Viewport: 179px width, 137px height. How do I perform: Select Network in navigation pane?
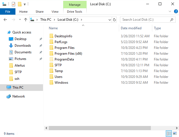click(x=18, y=96)
